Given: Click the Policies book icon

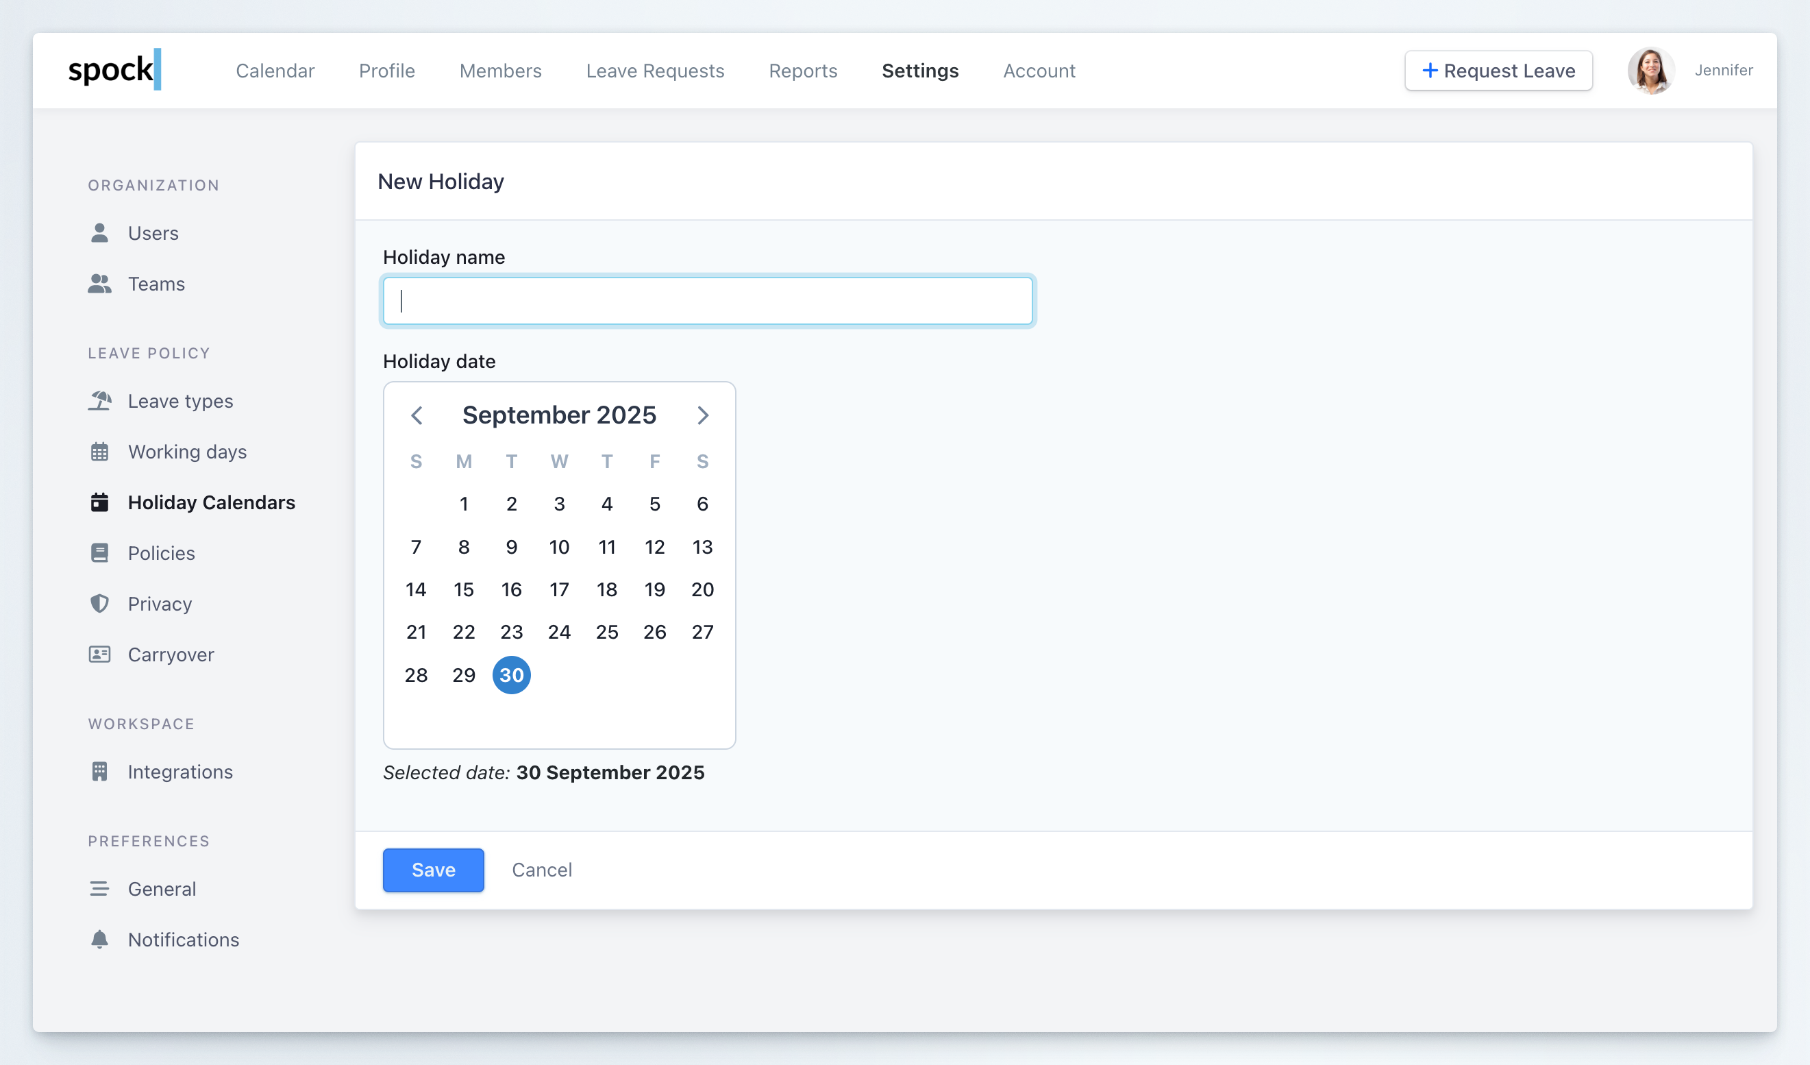Looking at the screenshot, I should (100, 552).
